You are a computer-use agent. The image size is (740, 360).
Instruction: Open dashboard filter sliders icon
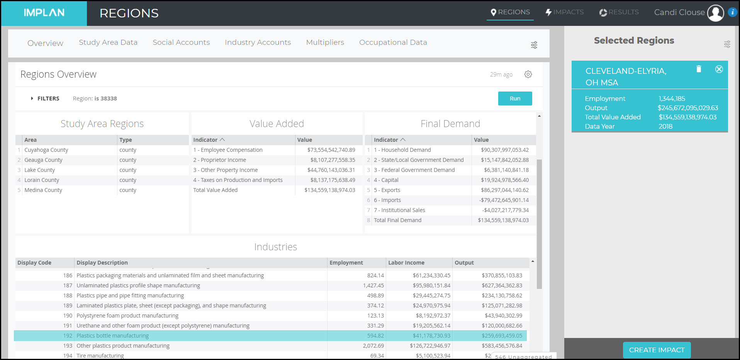point(534,45)
